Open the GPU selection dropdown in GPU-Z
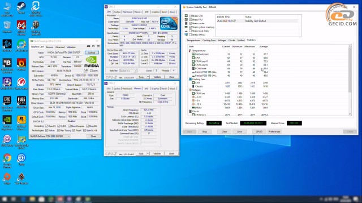Image resolution: width=362 pixels, height=203 pixels. coord(50,136)
